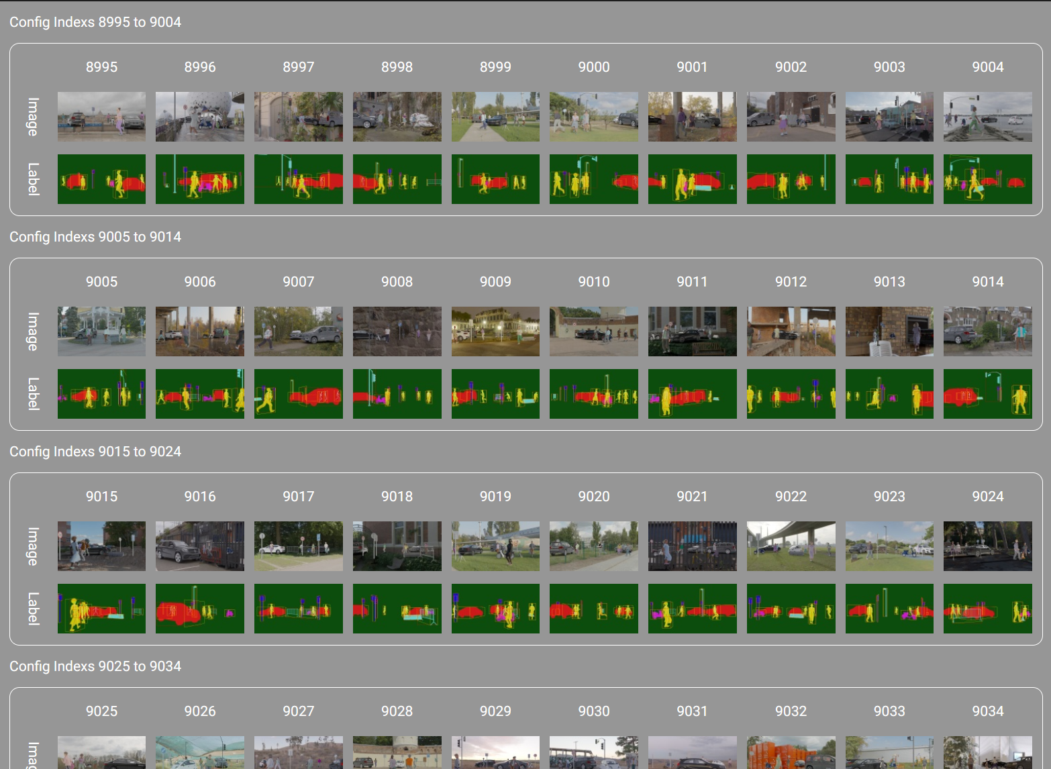This screenshot has height=769, width=1051.
Task: Select orange containers image for 9032
Action: [791, 753]
